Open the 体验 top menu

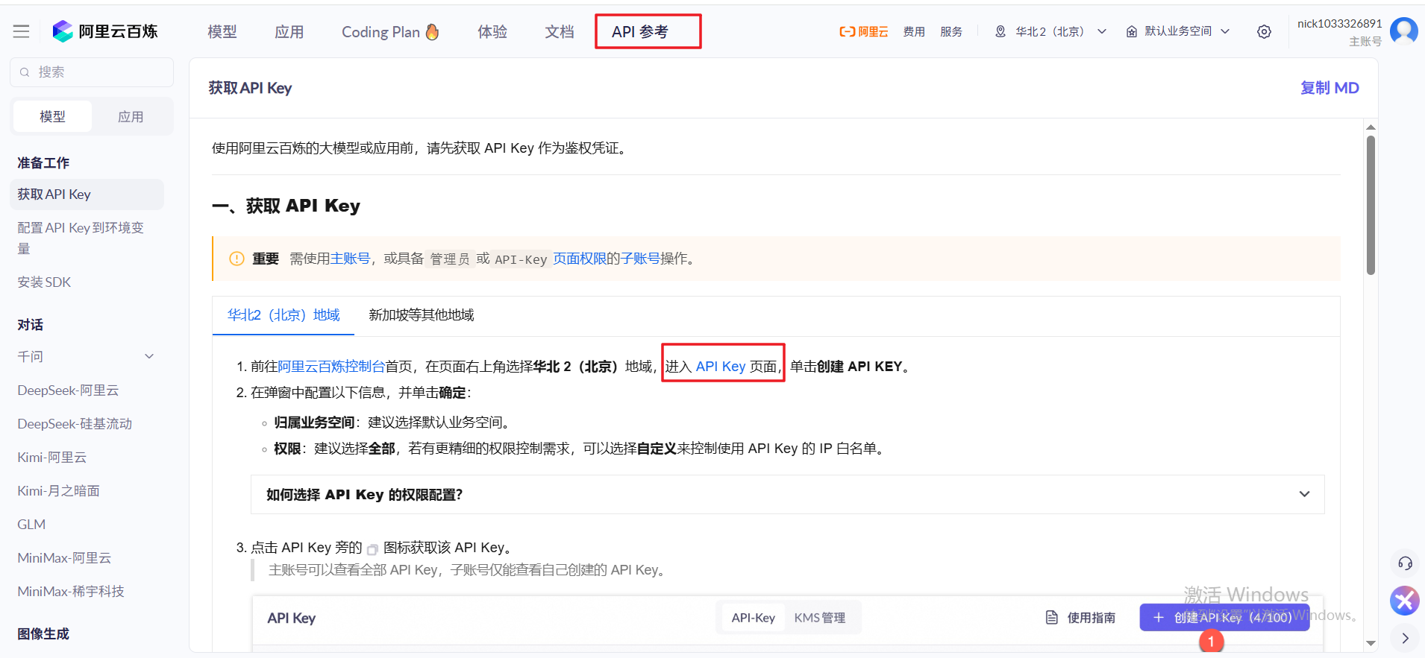[492, 32]
